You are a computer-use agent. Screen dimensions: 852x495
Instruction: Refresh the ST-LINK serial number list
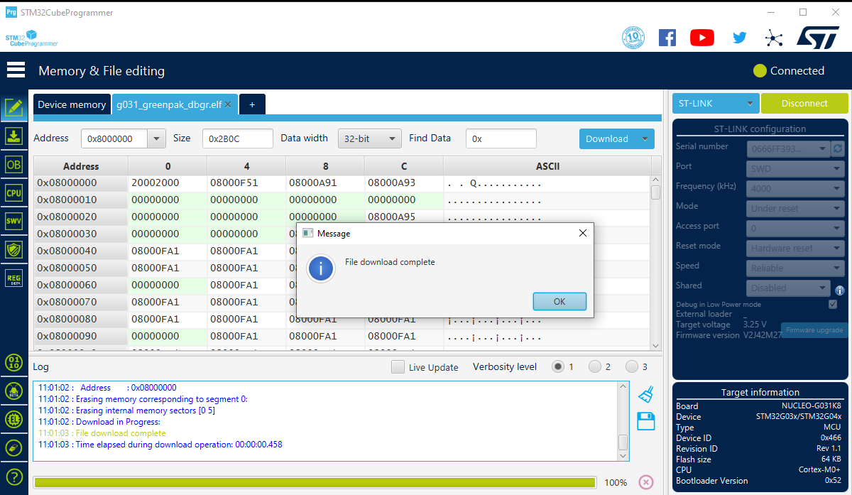pos(839,148)
